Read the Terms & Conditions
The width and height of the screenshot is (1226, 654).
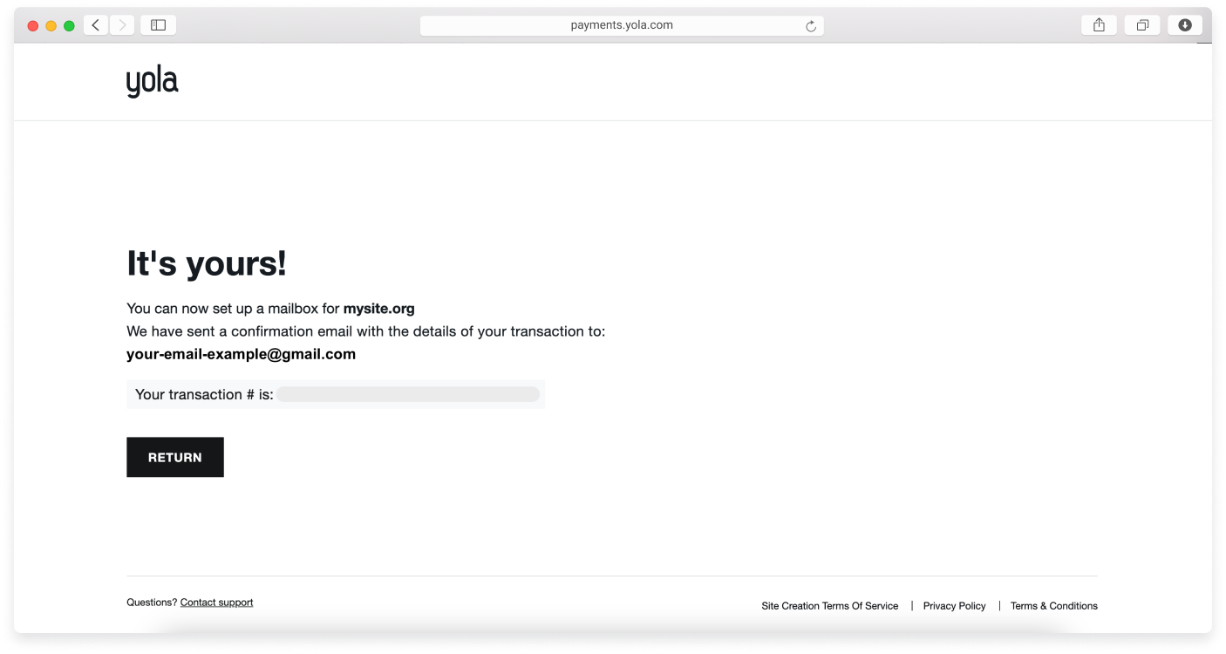pos(1053,605)
